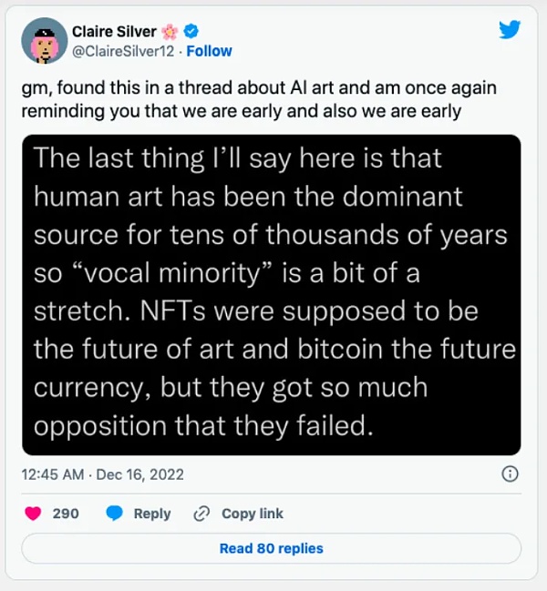Open Claire Silver's pixel-art profile avatar
547x591 pixels.
click(x=43, y=42)
